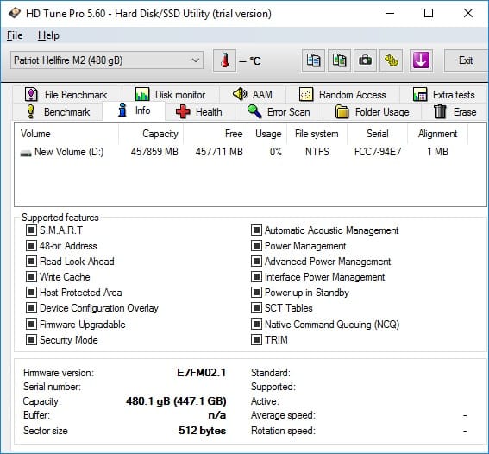Click the Usage column header
489x454 pixels.
point(267,134)
